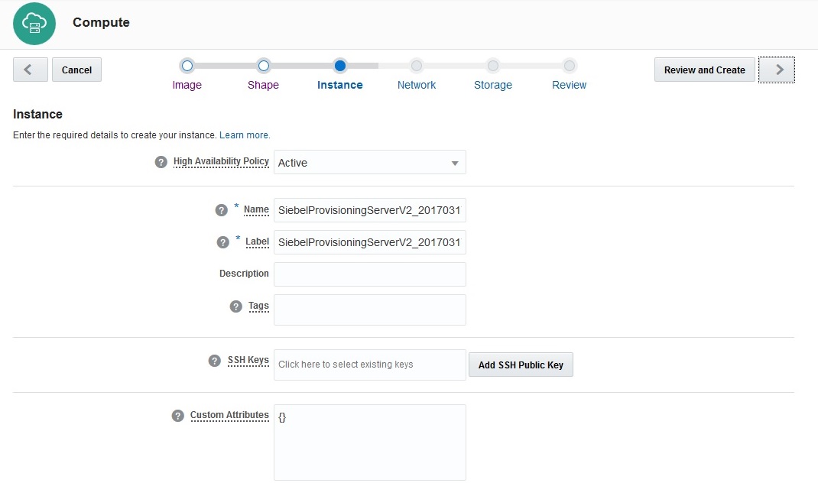This screenshot has height=483, width=818.
Task: Open help icon beside Tags field
Action: [x=236, y=306]
